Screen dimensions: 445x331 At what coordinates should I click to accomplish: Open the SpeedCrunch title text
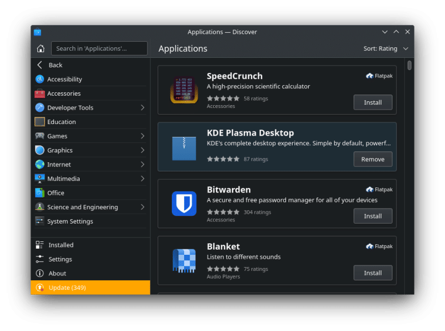[x=234, y=76]
